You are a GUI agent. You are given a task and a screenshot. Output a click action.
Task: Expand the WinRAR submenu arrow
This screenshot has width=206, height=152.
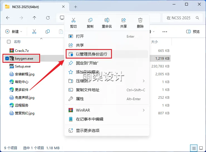point(144,110)
